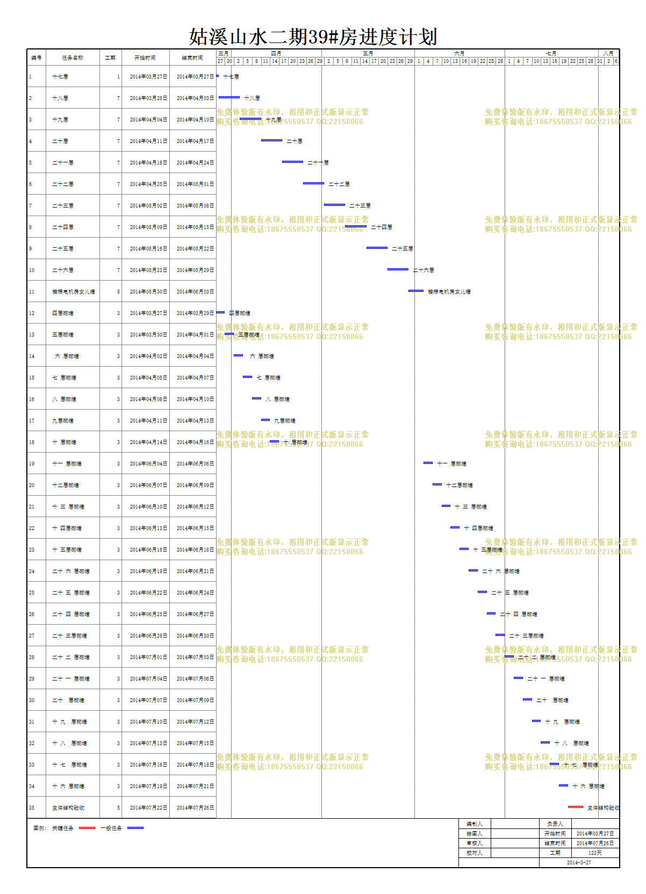Click the Gantt bar for 六层砌墙
Viewport: 646px width, 894px height.
[x=239, y=355]
